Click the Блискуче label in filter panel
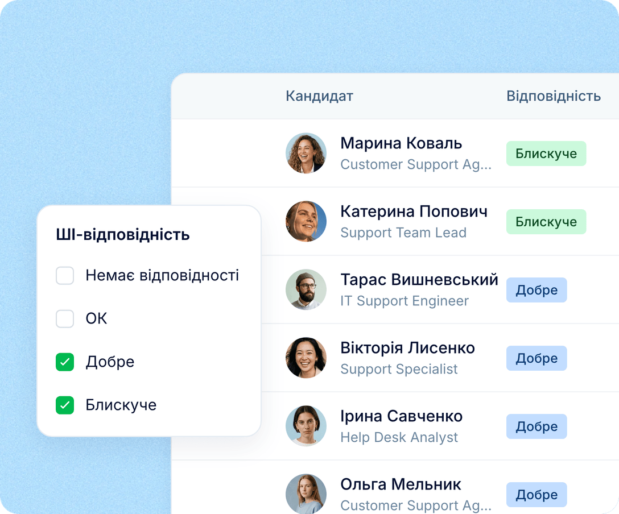The width and height of the screenshot is (619, 514). click(121, 405)
